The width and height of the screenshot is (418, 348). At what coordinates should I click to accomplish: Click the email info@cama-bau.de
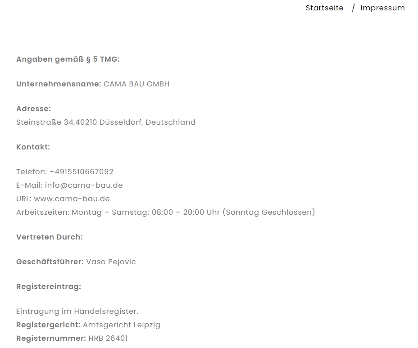pos(84,185)
